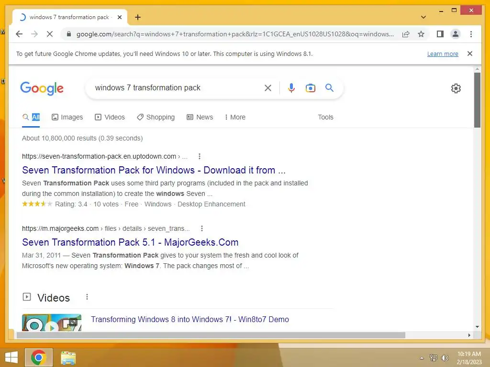Open File Explorer from the taskbar
This screenshot has width=490, height=367.
[x=68, y=358]
